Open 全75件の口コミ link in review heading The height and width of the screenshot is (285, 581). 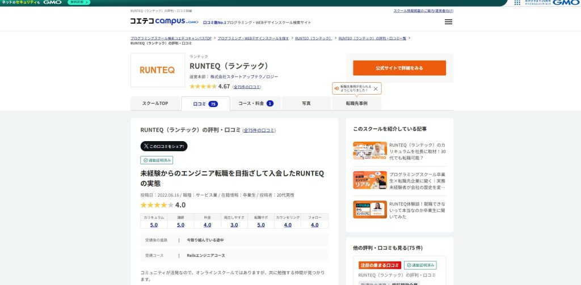[259, 130]
